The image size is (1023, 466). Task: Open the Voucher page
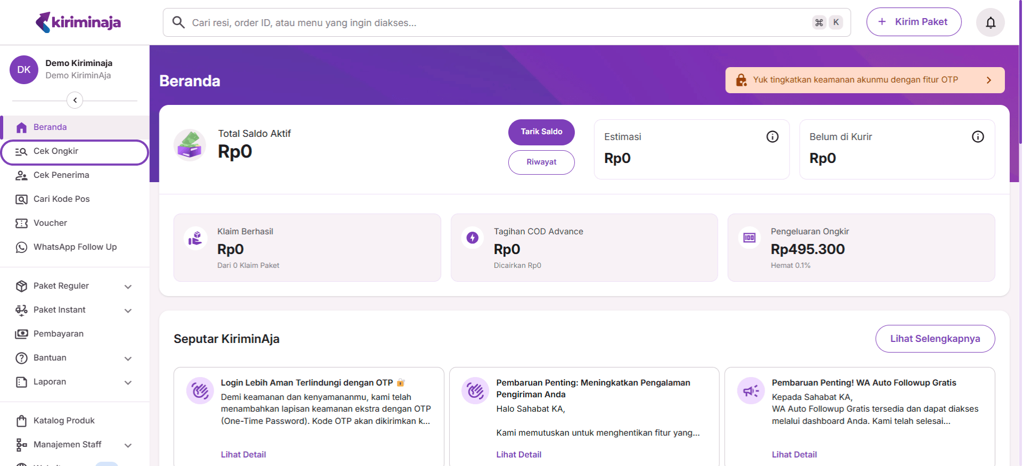pyautogui.click(x=50, y=223)
